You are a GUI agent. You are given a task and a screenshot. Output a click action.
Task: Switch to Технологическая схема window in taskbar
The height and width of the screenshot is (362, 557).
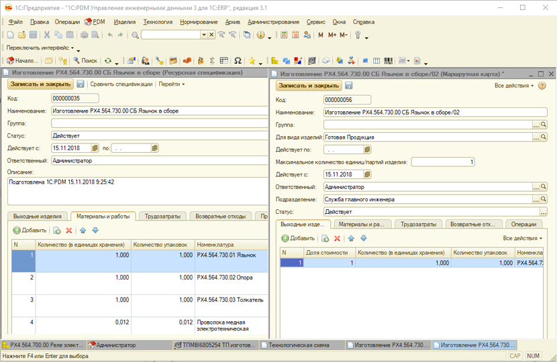coord(302,345)
